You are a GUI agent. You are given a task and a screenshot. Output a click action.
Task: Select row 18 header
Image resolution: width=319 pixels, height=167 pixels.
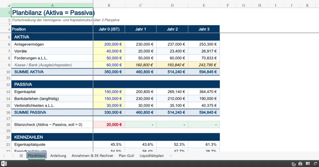coord(6,125)
